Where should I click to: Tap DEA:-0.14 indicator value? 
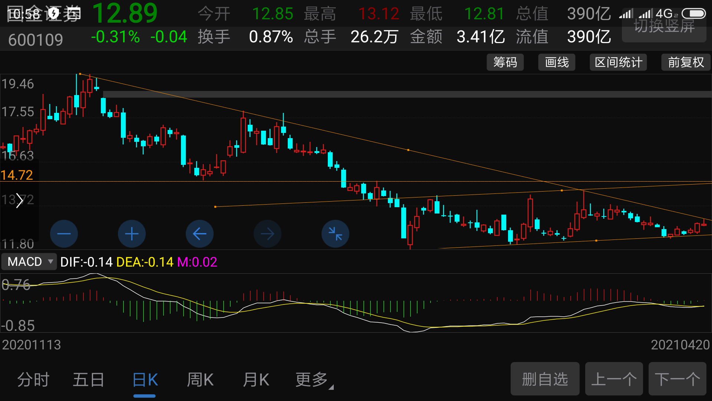click(145, 262)
